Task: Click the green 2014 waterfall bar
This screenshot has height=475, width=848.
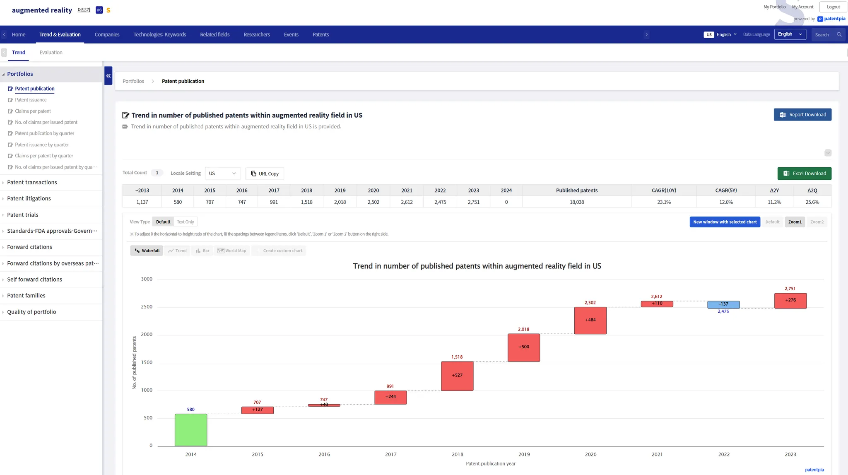Action: click(190, 430)
